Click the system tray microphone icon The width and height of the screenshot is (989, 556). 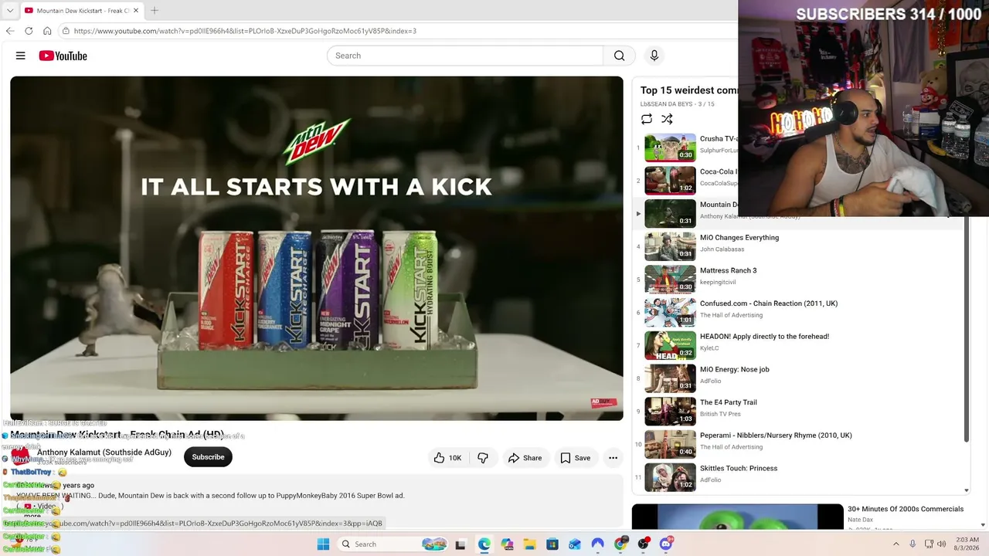913,544
